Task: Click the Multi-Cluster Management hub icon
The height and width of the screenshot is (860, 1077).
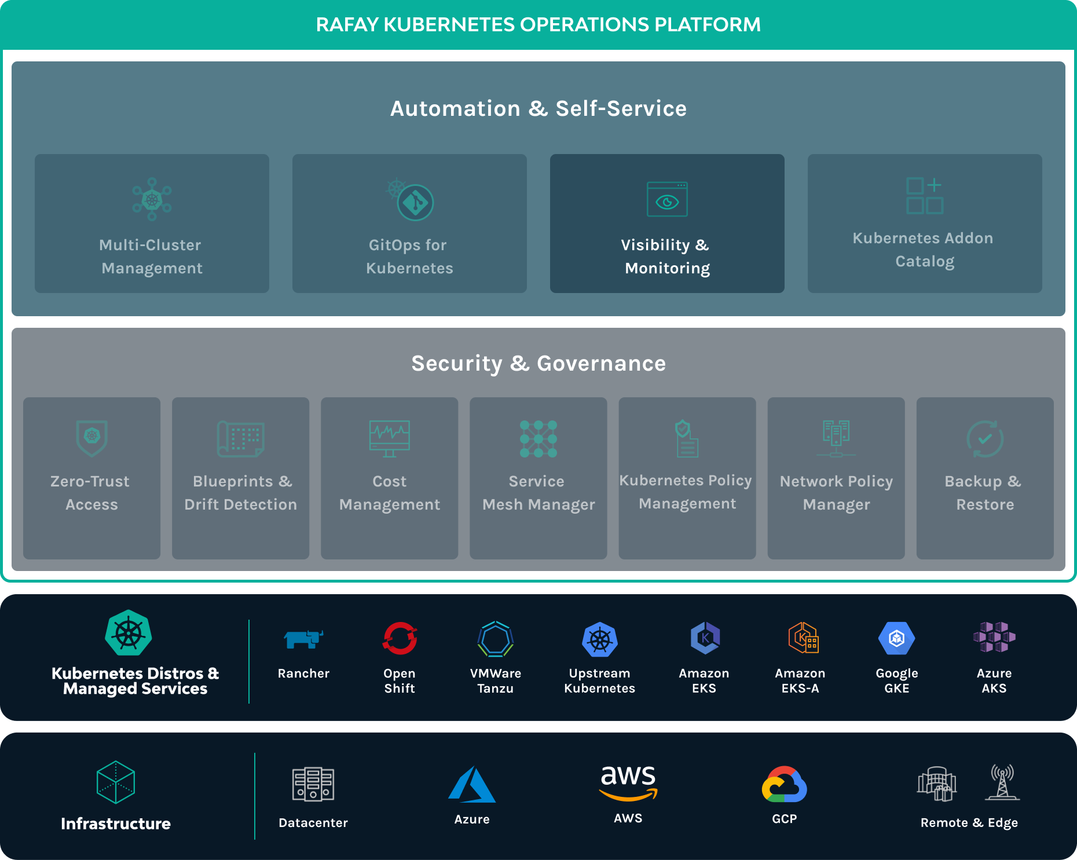Action: point(152,199)
